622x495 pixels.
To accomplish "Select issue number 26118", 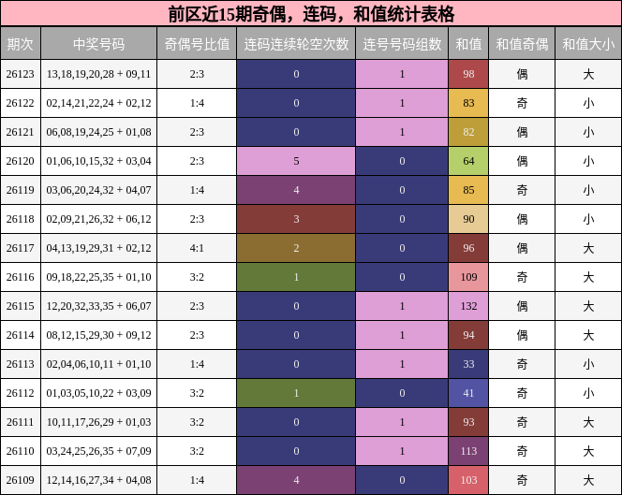I will [21, 219].
